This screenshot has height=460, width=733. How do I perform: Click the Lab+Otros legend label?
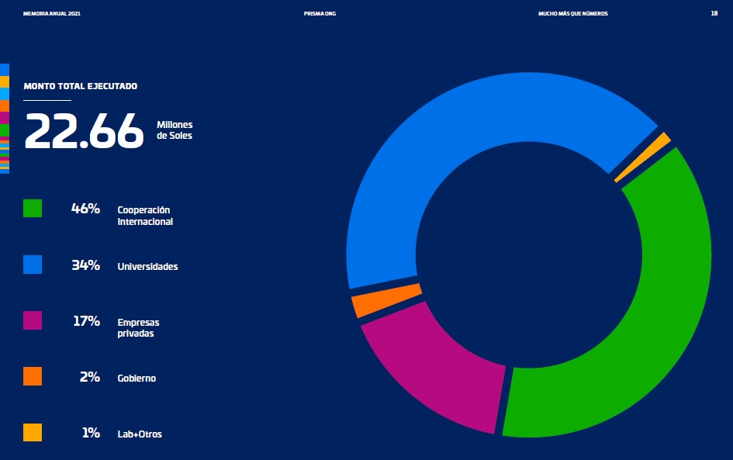pos(140,434)
